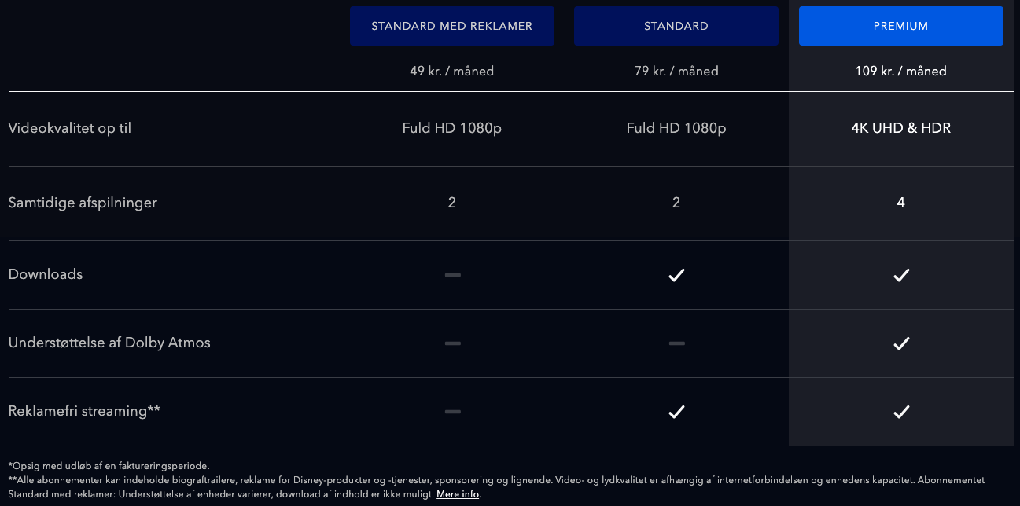The height and width of the screenshot is (506, 1020).
Task: Click Reklamefri streaming checkmark under Standard
Action: pos(676,412)
